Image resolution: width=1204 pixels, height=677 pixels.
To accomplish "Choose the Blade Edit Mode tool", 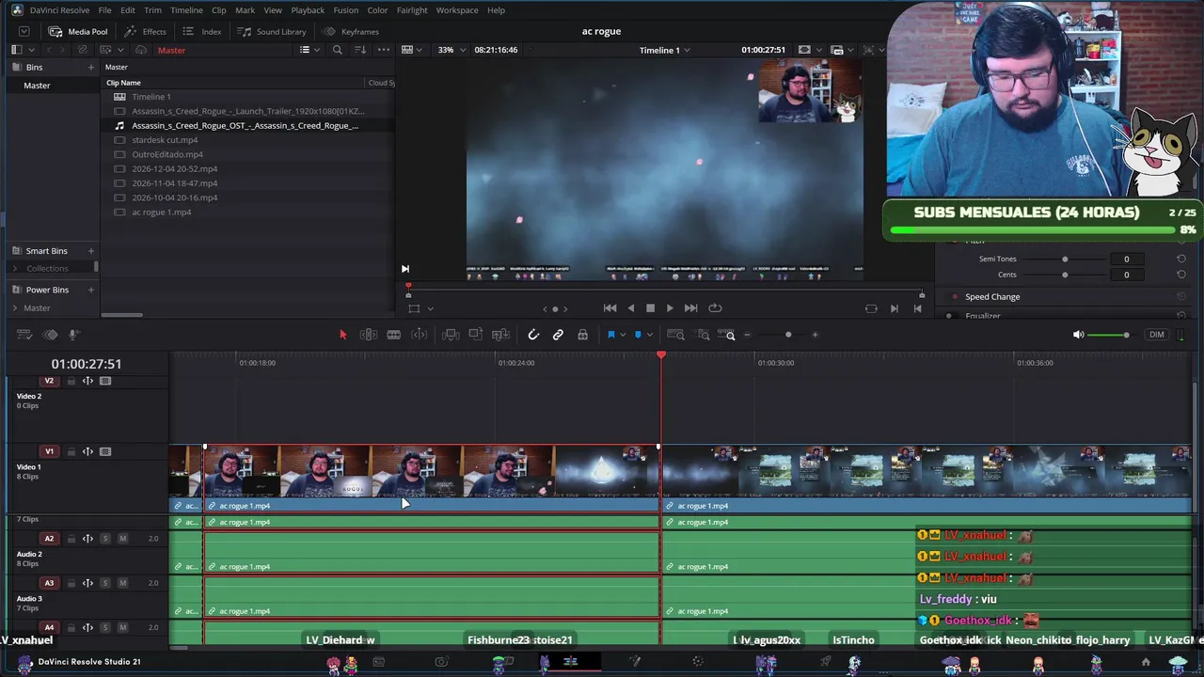I will (x=394, y=335).
